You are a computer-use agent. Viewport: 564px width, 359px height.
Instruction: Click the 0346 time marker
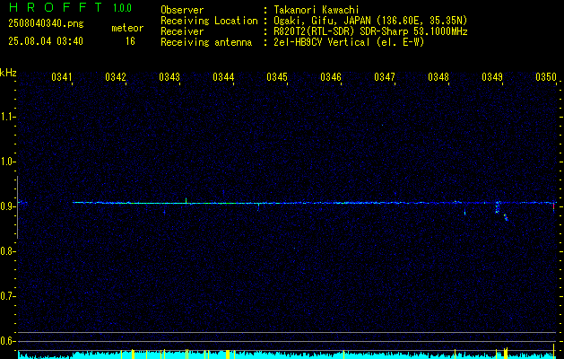[331, 77]
